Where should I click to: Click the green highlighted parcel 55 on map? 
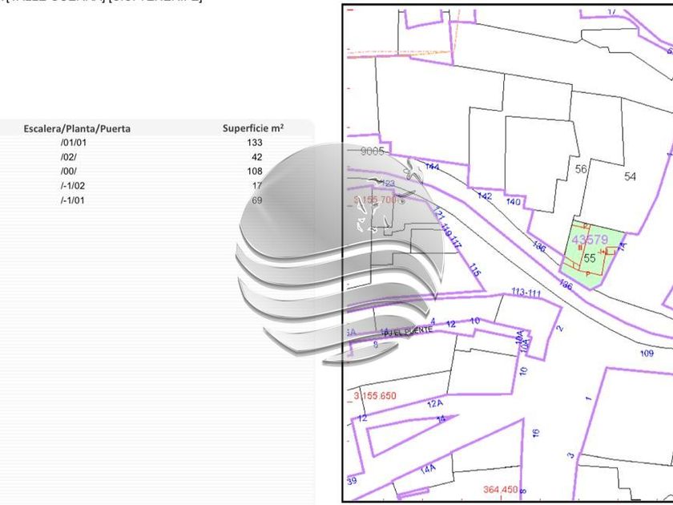pos(591,255)
